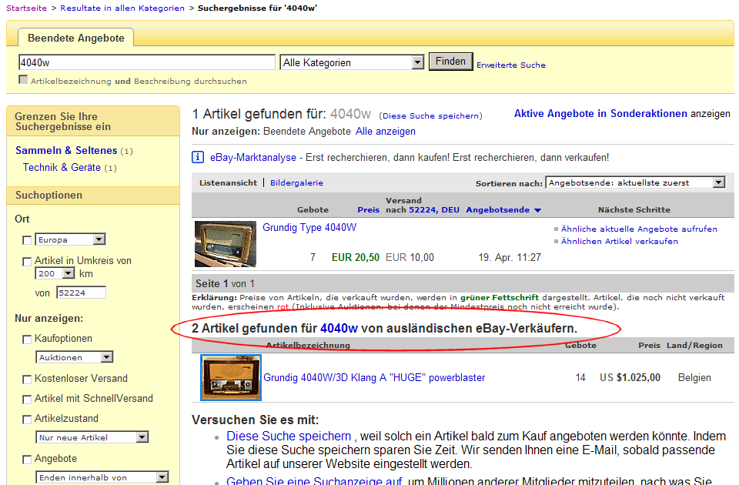Image resolution: width=739 pixels, height=485 pixels.
Task: Open the eBay-Marktanalyse link
Action: point(253,157)
